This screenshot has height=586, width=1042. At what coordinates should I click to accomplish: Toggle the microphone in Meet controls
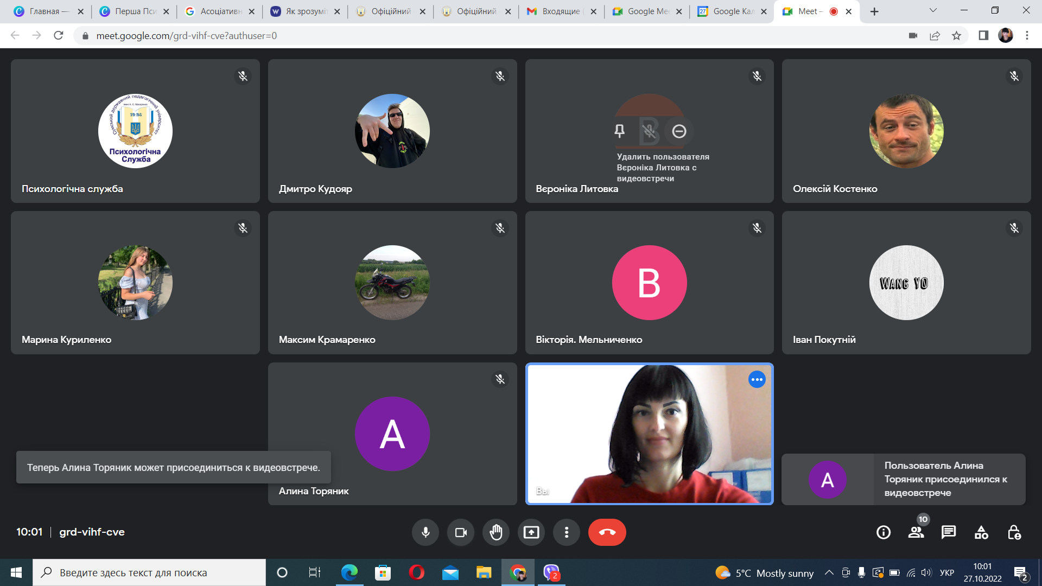(x=425, y=532)
